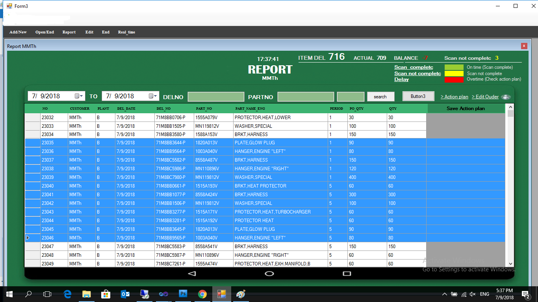Click Button3
This screenshot has width=538, height=302.
(418, 96)
